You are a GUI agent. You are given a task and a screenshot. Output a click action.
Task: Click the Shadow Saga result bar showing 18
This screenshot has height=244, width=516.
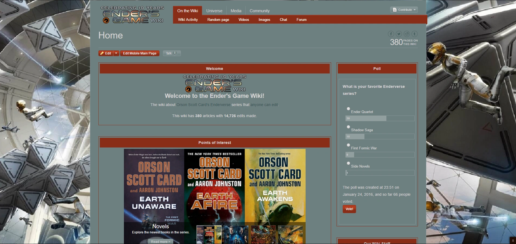[x=380, y=137]
